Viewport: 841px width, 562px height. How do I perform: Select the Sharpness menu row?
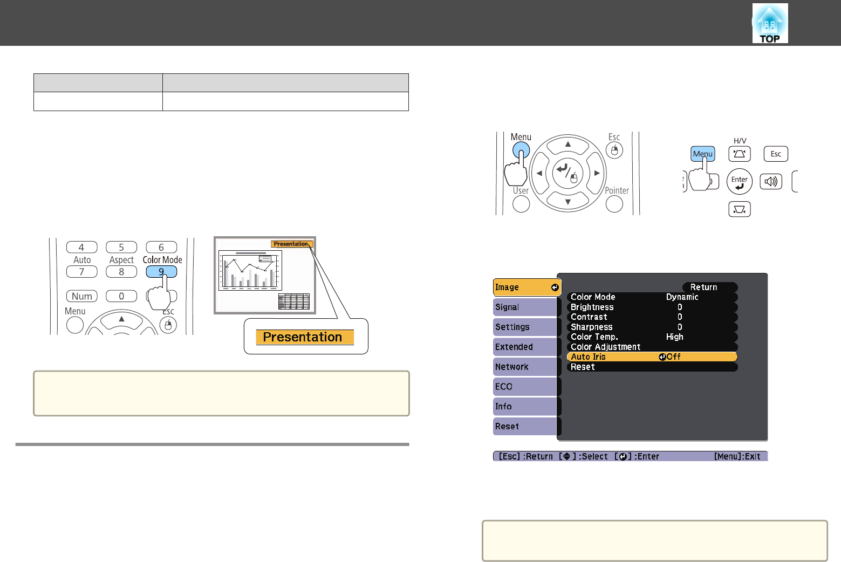click(x=652, y=327)
